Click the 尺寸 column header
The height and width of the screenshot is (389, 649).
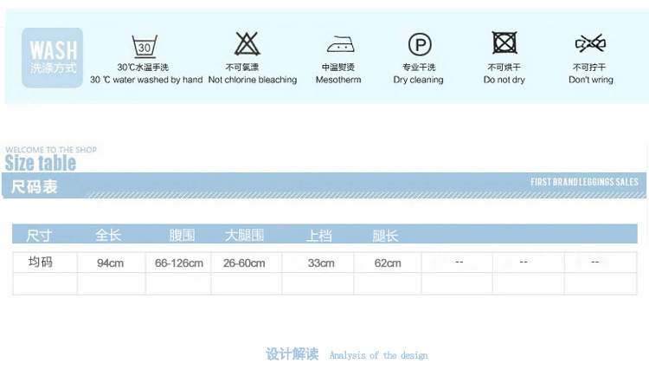tap(39, 235)
